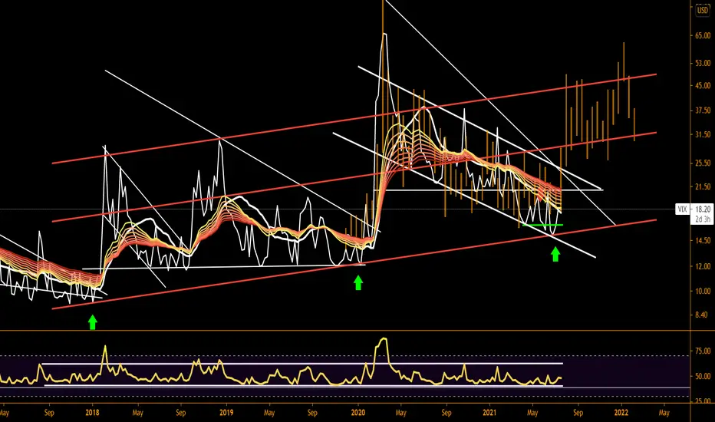
Task: Click the 45.00 price axis label
Action: point(703,85)
